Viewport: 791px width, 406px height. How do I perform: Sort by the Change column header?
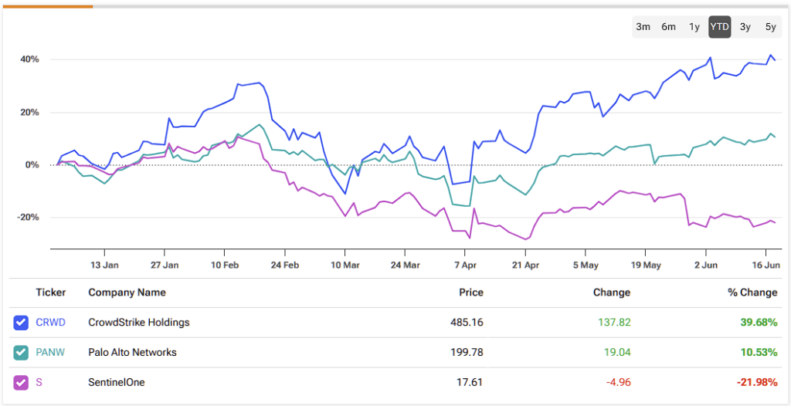pyautogui.click(x=612, y=293)
